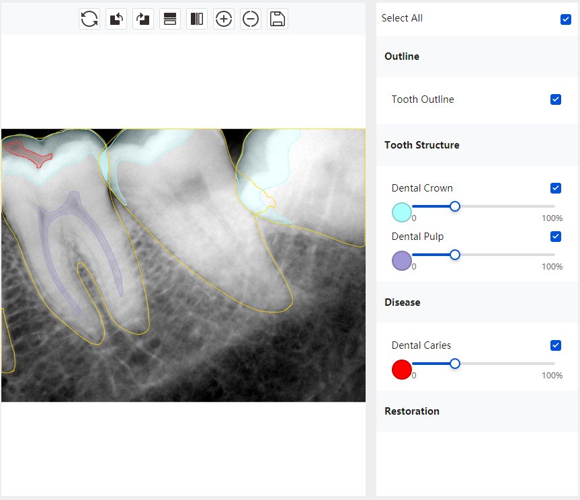Toggle the Tooth Outline checkbox

555,99
